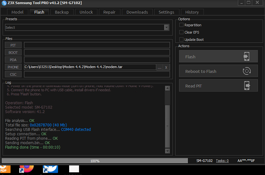
Task: Open the white blank taskbar icon
Action: click(74, 169)
